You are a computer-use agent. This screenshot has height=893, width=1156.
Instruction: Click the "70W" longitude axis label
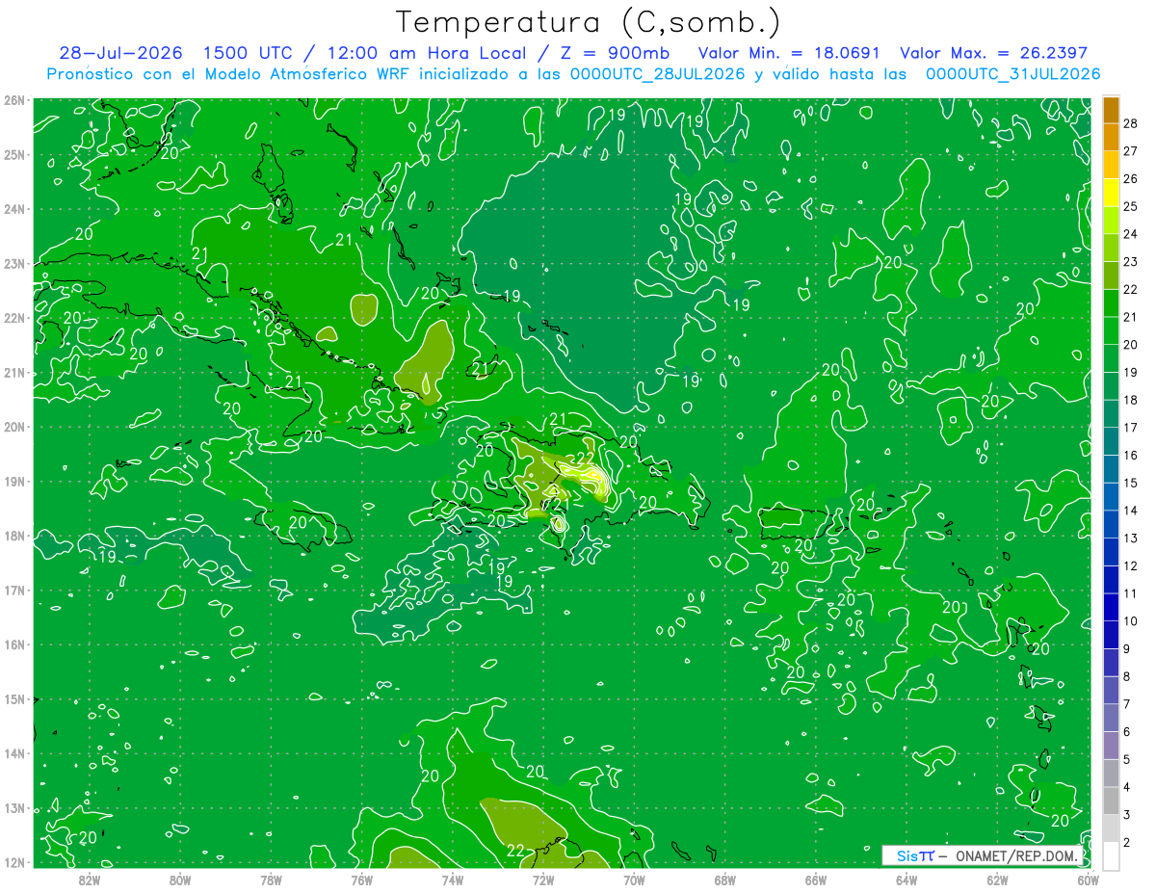pyautogui.click(x=634, y=880)
